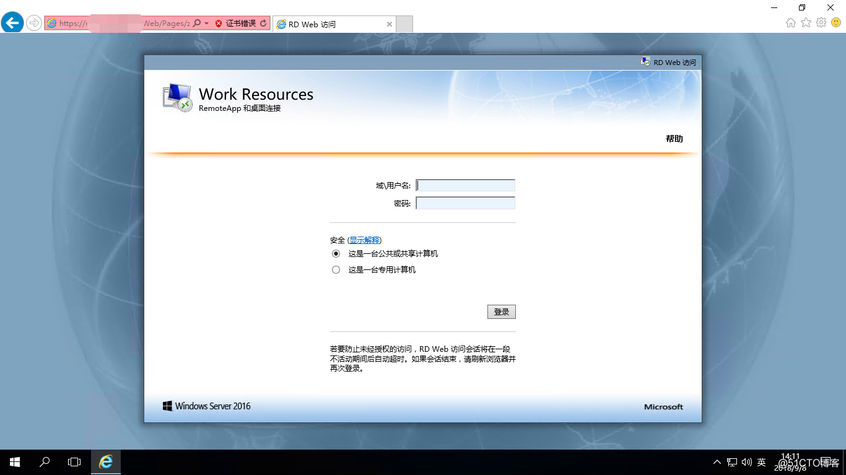This screenshot has height=475, width=846.
Task: Show hidden system tray icons chevron
Action: tap(717, 462)
